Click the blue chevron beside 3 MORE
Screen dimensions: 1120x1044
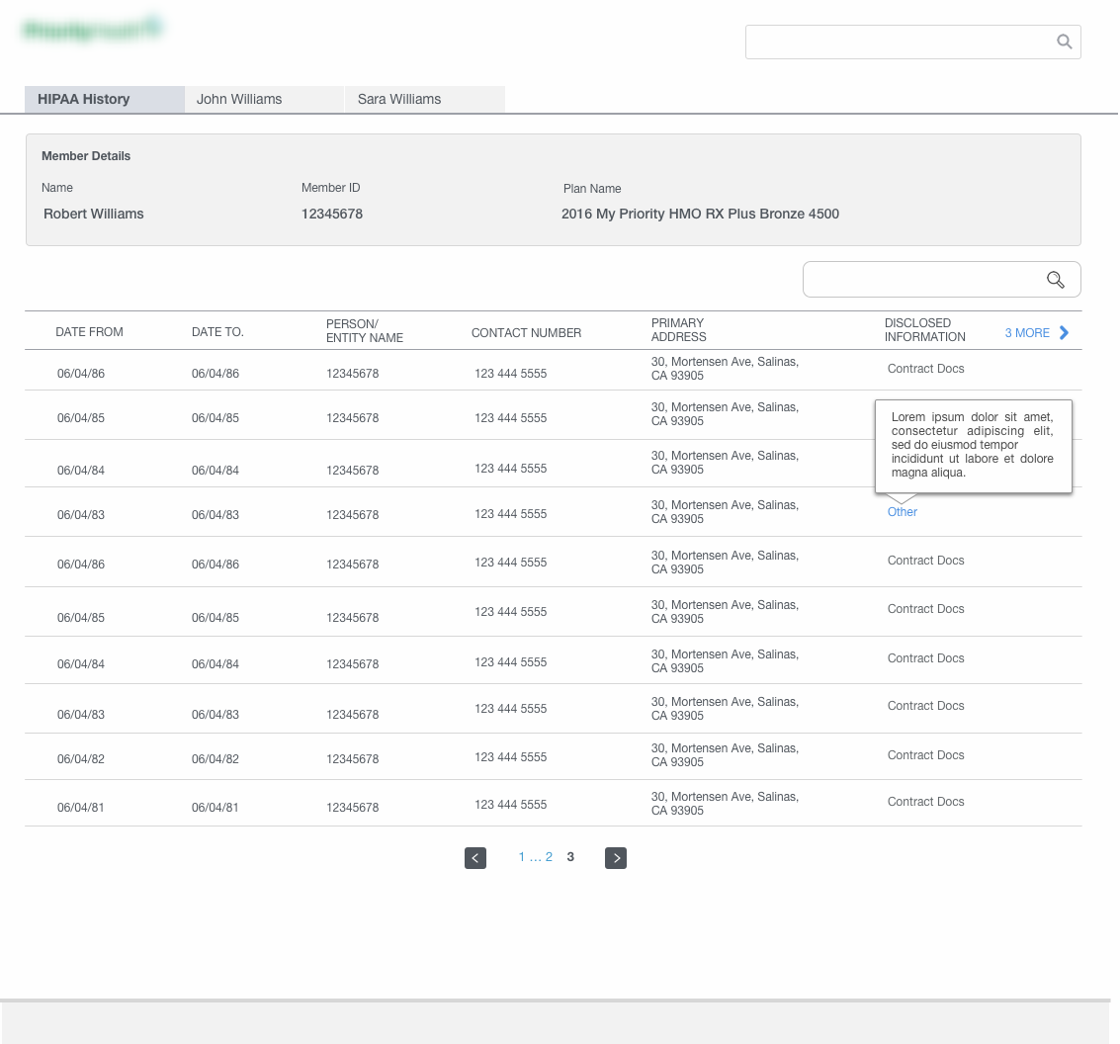click(x=1065, y=333)
